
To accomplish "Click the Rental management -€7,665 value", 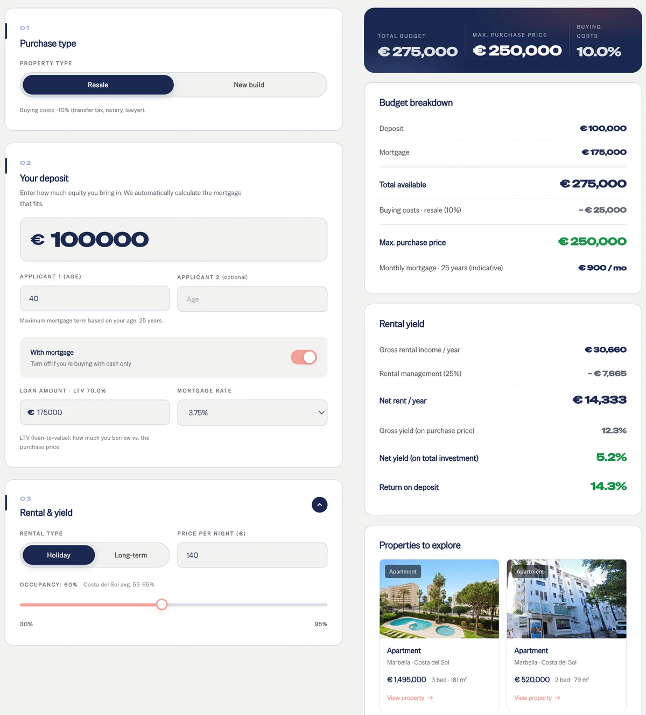I will [607, 374].
